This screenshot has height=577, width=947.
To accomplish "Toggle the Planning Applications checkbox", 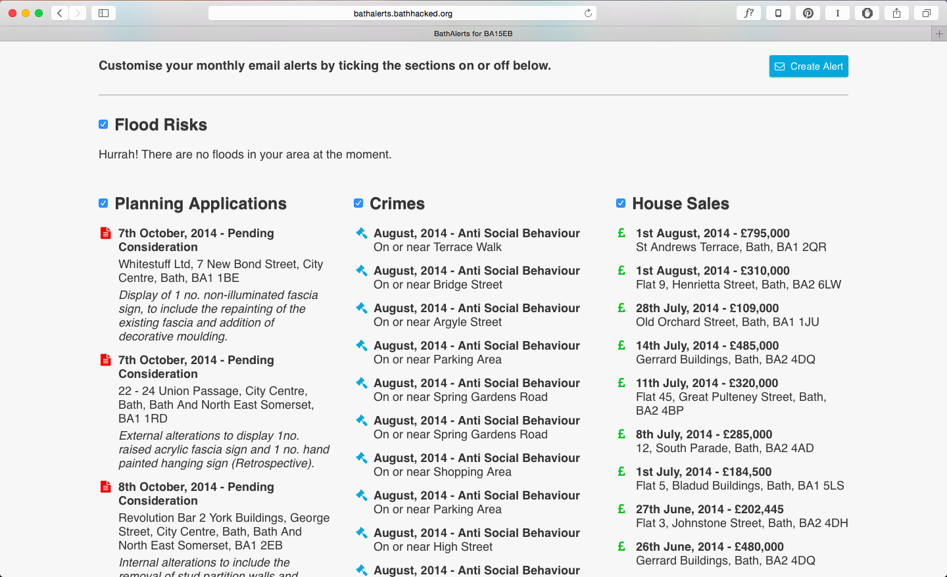I will coord(103,203).
